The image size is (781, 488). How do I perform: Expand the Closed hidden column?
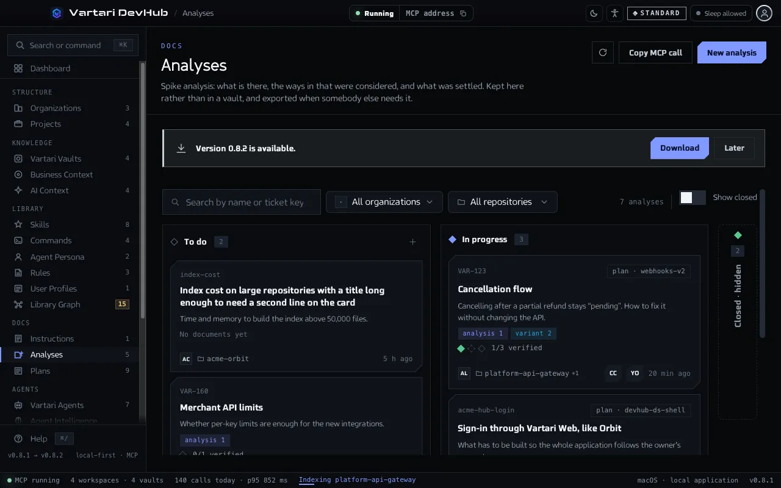pos(738,322)
